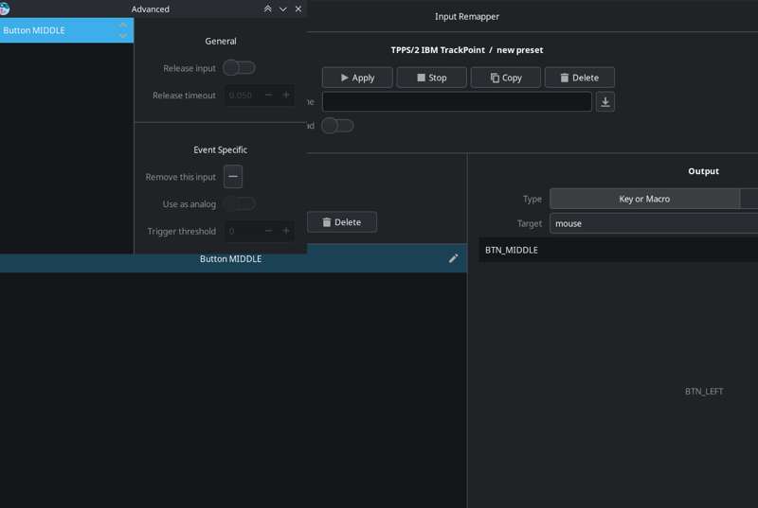Image resolution: width=758 pixels, height=508 pixels.
Task: Click the BTN_LEFT text in output area
Action: [704, 392]
